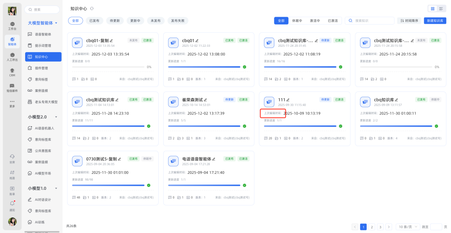Click the refresh icon beside 知识中心 title
The width and height of the screenshot is (451, 233).
(92, 8)
